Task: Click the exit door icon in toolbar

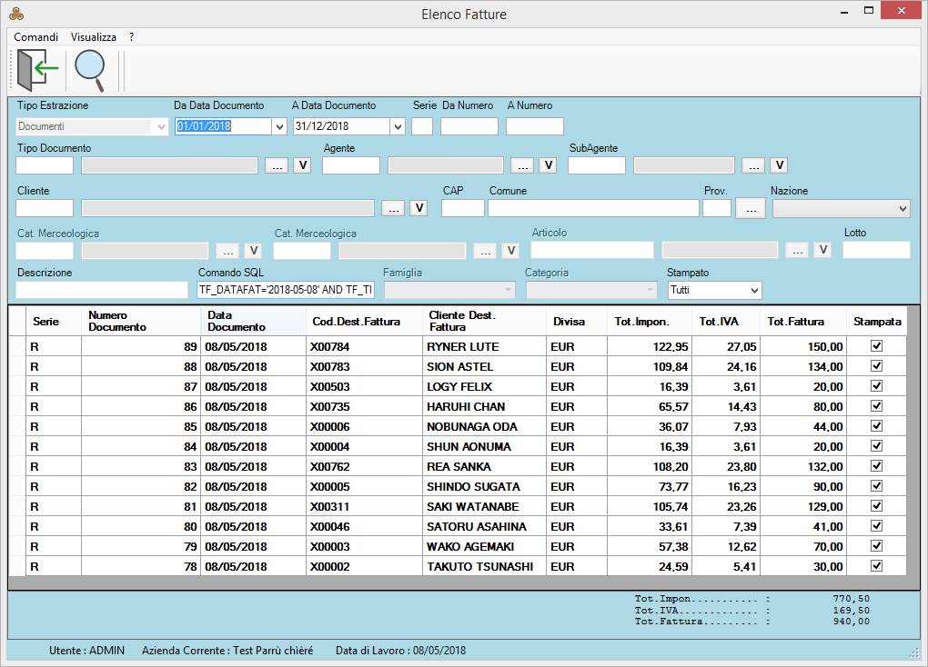Action: click(x=37, y=68)
